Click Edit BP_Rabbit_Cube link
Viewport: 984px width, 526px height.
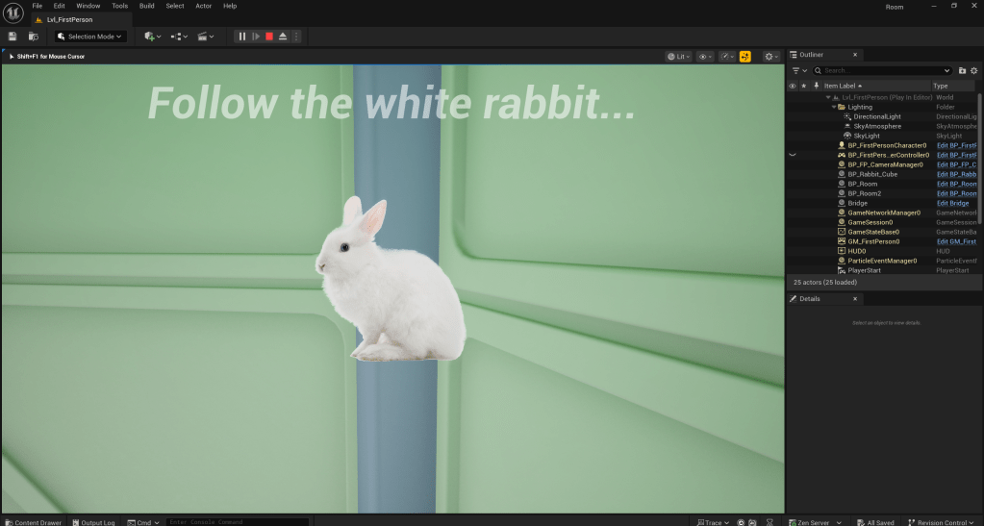point(956,174)
